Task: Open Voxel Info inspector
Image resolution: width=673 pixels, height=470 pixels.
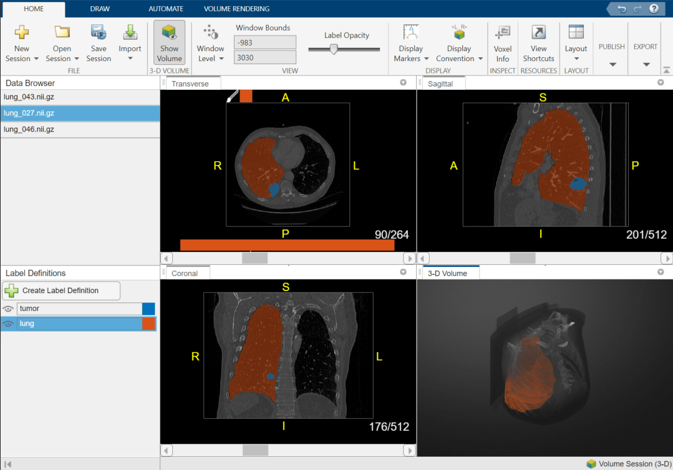Action: [x=502, y=32]
